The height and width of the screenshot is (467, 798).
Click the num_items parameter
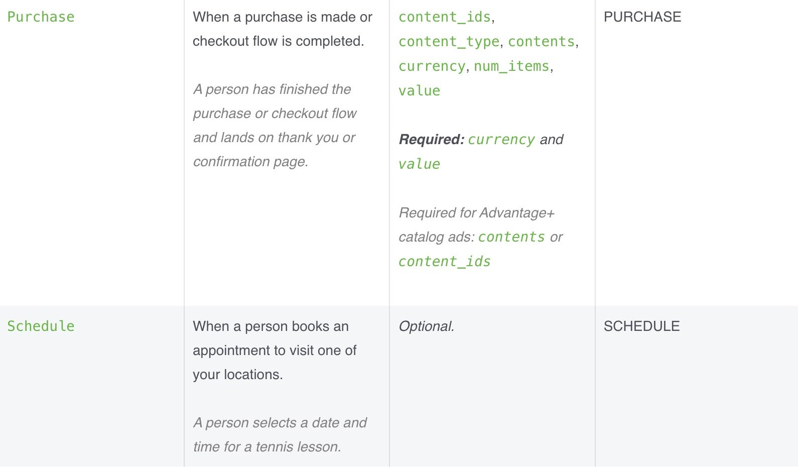click(511, 66)
